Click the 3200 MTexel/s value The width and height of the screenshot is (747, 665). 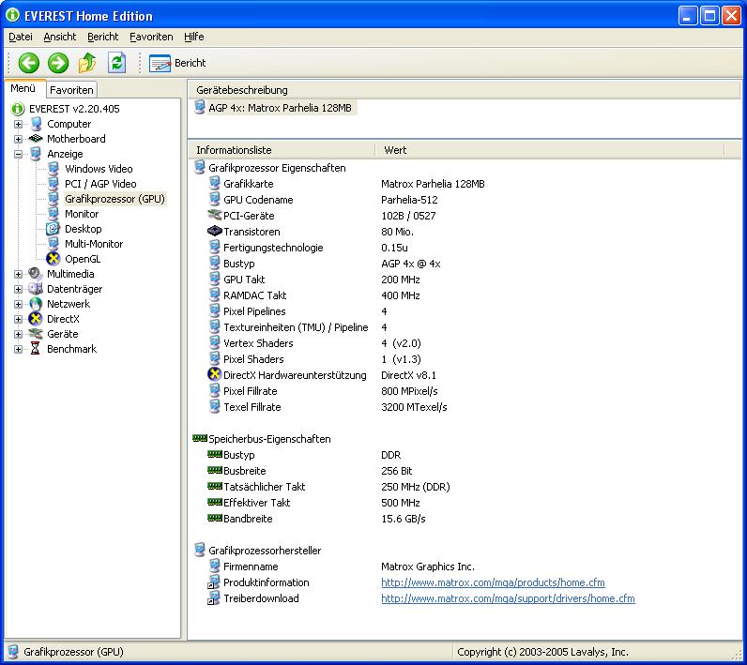pos(414,407)
